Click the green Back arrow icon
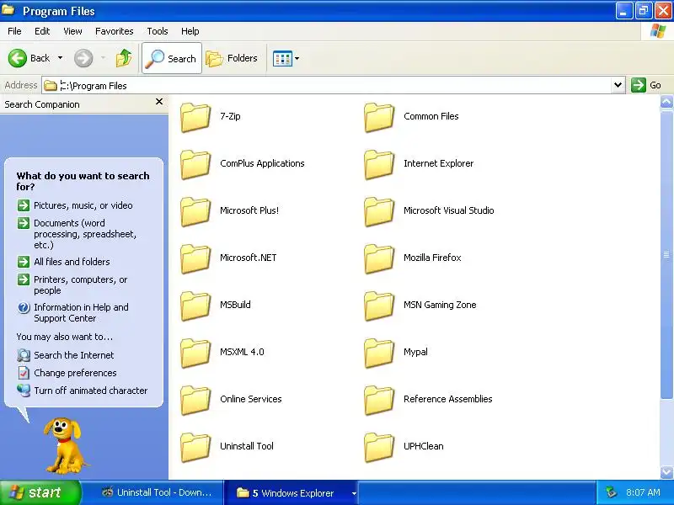This screenshot has width=674, height=505. pos(18,58)
